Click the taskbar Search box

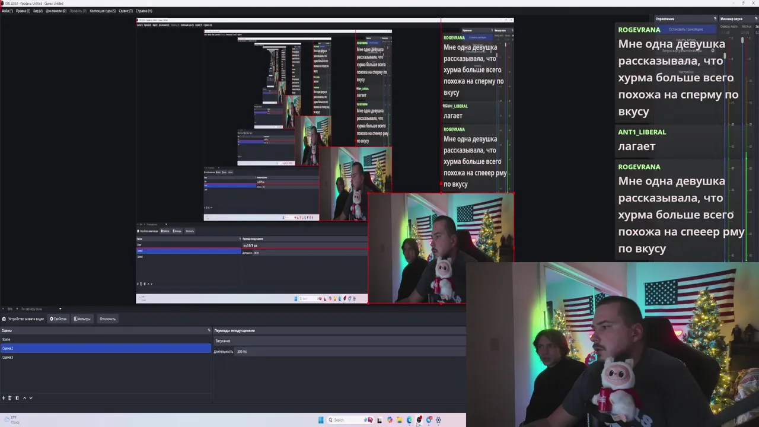point(350,420)
